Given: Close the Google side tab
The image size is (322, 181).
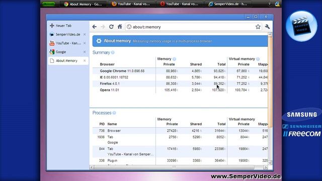Looking at the screenshot, I should click(85, 52).
